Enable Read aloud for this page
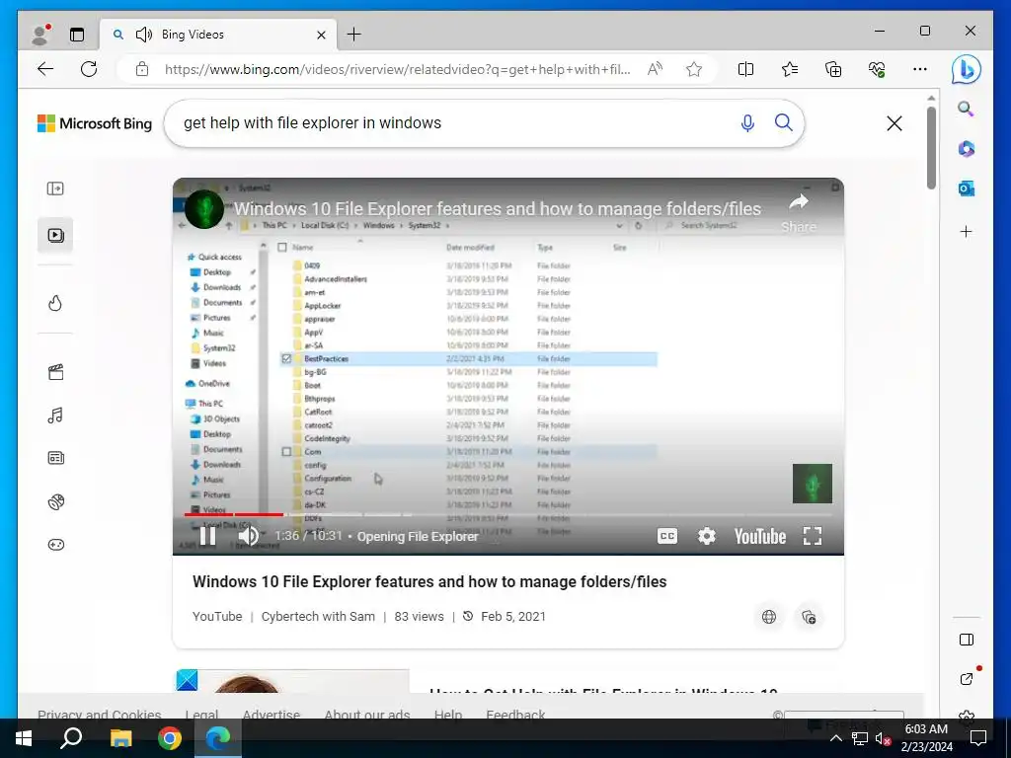 (x=655, y=69)
